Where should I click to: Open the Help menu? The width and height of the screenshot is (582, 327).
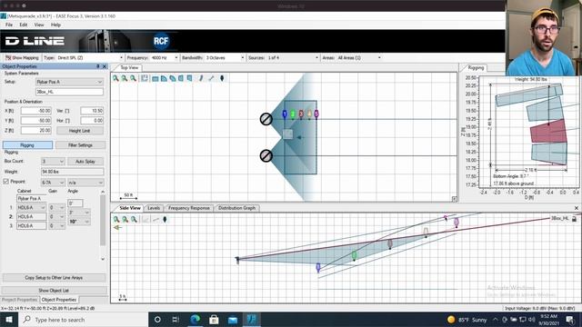click(55, 25)
